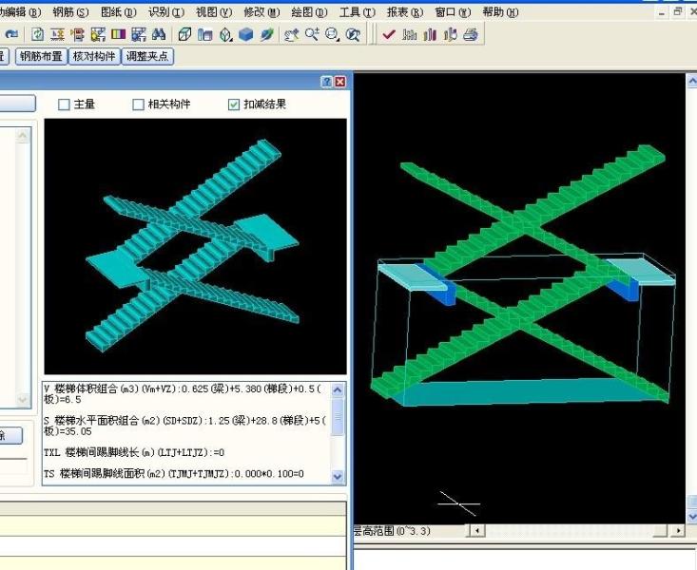The height and width of the screenshot is (570, 697).
Task: Select the wireframe cube view icon
Action: click(x=184, y=34)
